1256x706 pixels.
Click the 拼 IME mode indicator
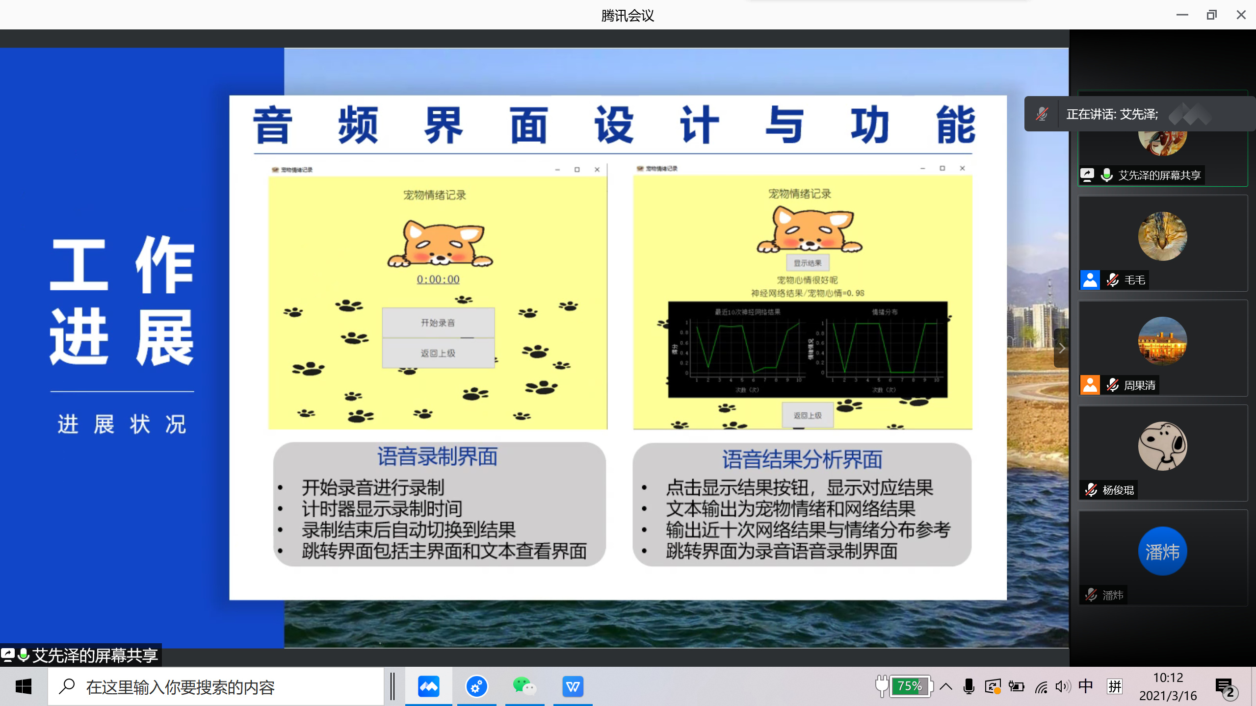pyautogui.click(x=1115, y=686)
